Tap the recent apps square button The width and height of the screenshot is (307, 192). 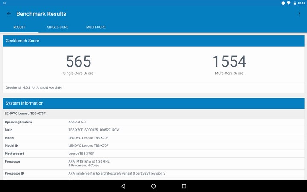184,186
